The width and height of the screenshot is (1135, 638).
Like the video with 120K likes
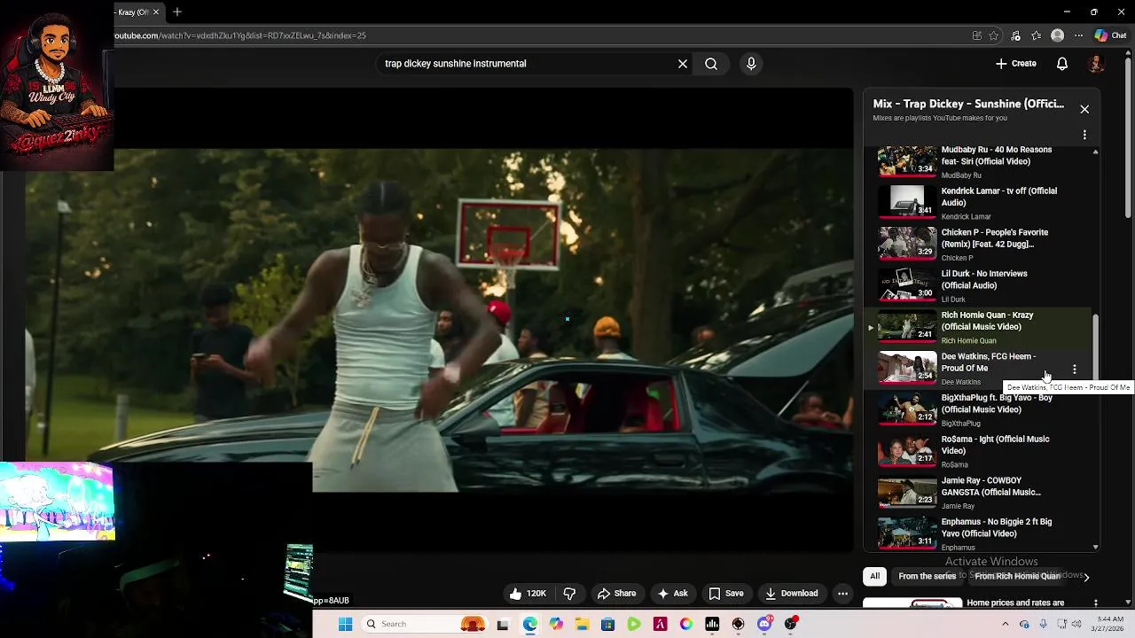pyautogui.click(x=528, y=594)
